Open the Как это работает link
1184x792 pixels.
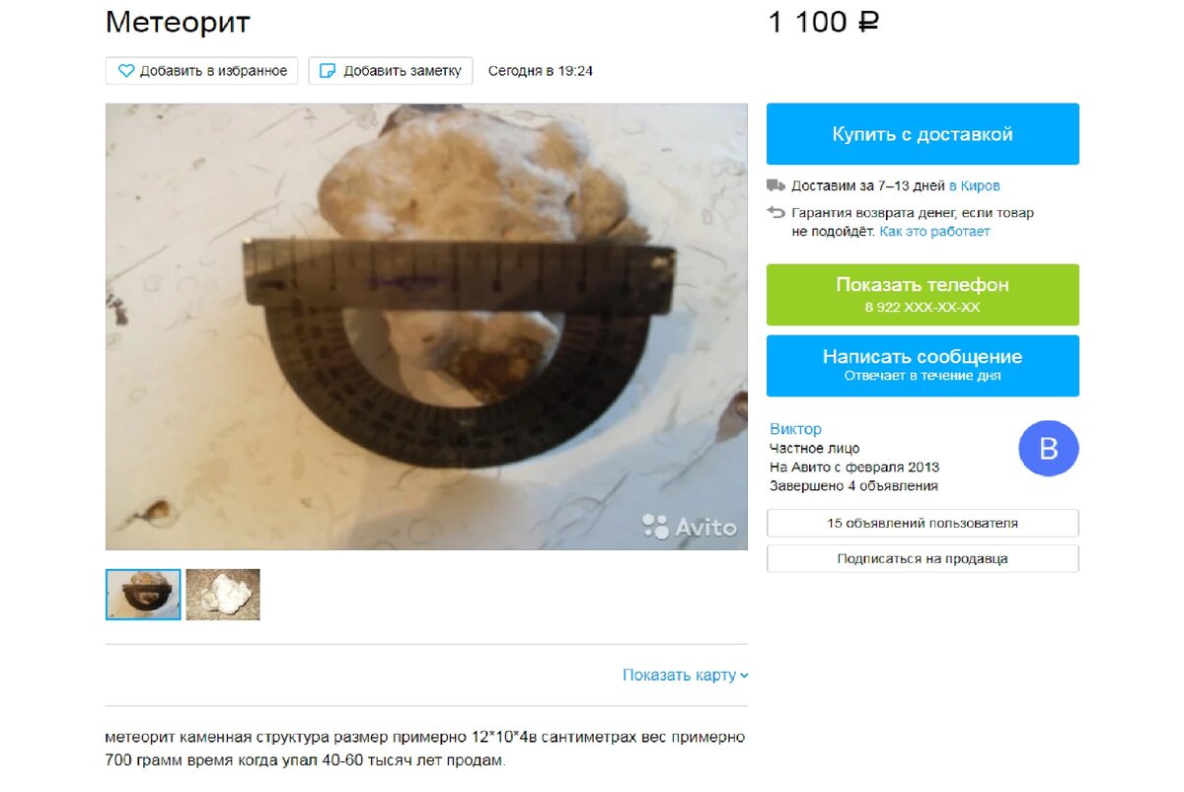pos(934,232)
